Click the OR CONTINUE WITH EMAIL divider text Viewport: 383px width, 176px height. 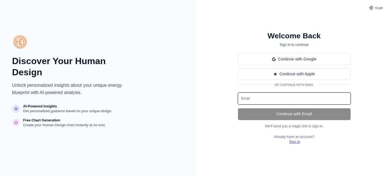[x=294, y=85]
